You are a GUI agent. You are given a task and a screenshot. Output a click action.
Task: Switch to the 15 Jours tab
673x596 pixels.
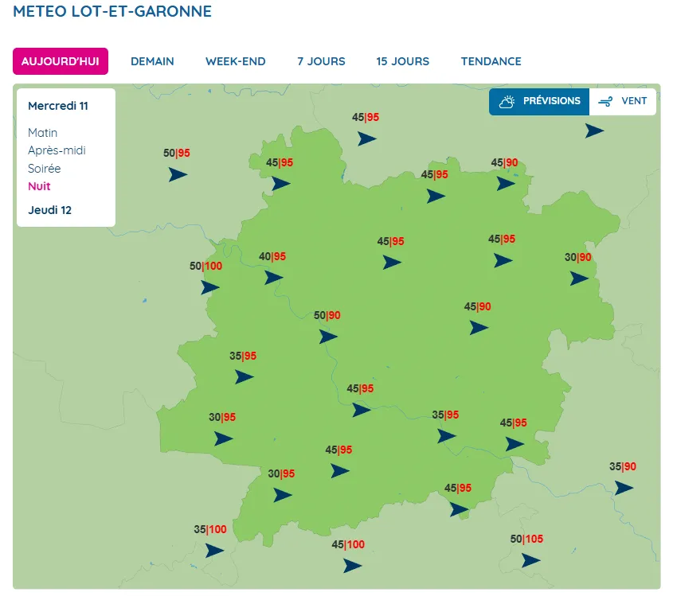(402, 61)
